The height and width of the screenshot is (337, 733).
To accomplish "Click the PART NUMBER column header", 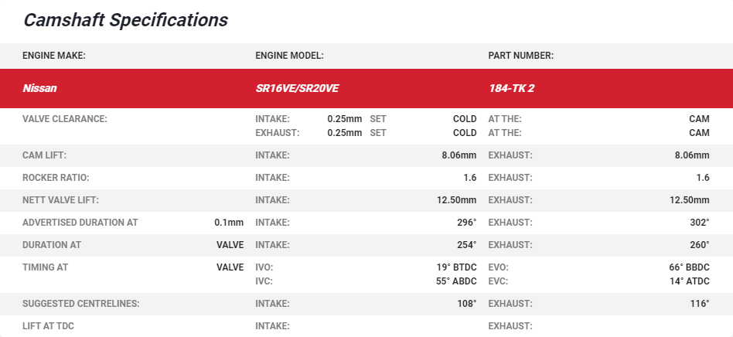I will point(520,56).
